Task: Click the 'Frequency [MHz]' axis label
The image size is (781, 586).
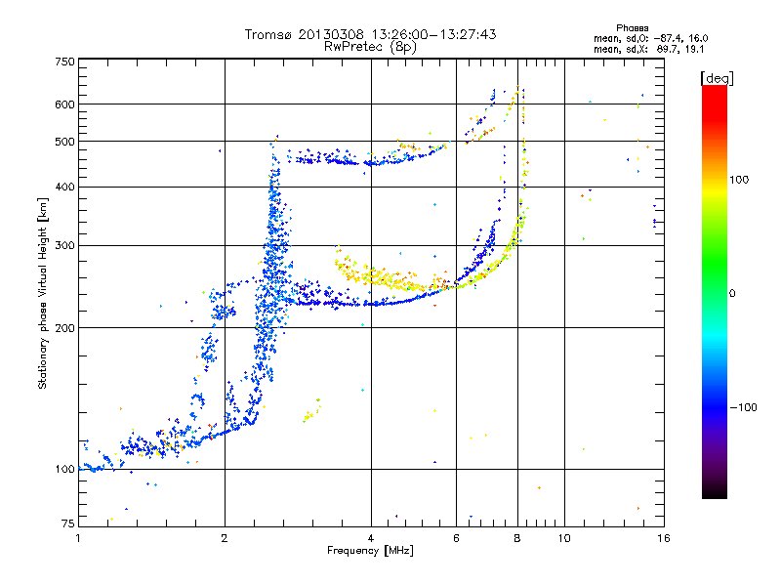Action: click(370, 551)
